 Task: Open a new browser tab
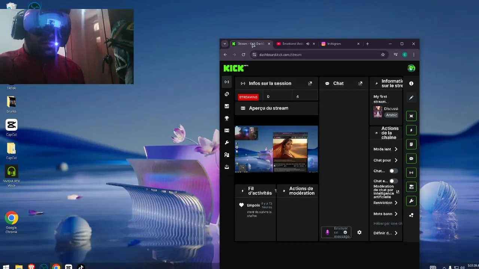[367, 44]
